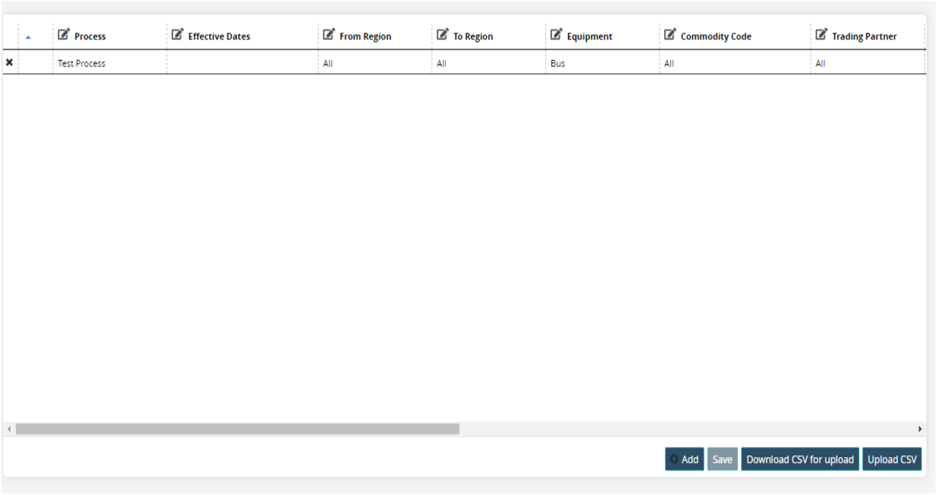Click the edit icon beside Effective Dates
937x495 pixels.
tap(178, 34)
